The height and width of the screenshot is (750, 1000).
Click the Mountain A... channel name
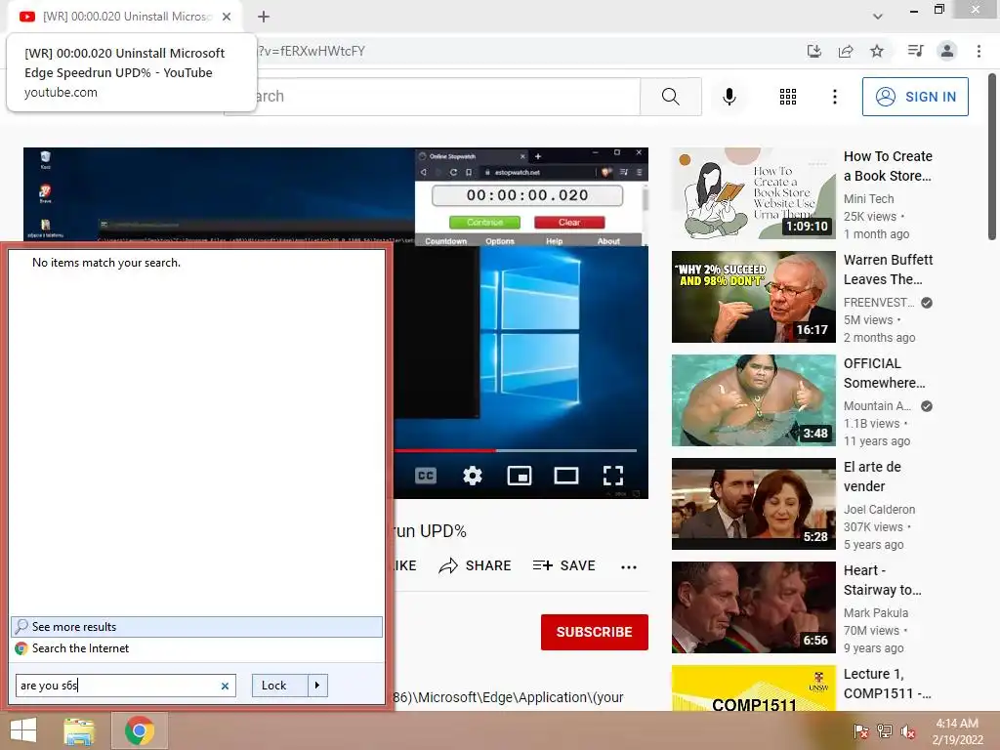(878, 405)
